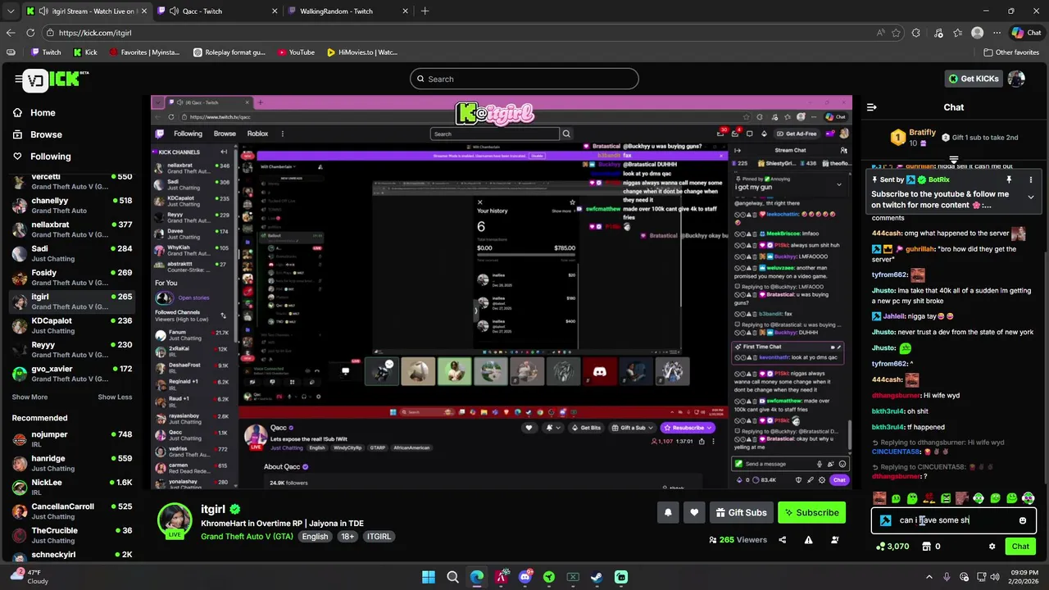Click Show More in following list
The width and height of the screenshot is (1049, 590).
[x=30, y=397]
